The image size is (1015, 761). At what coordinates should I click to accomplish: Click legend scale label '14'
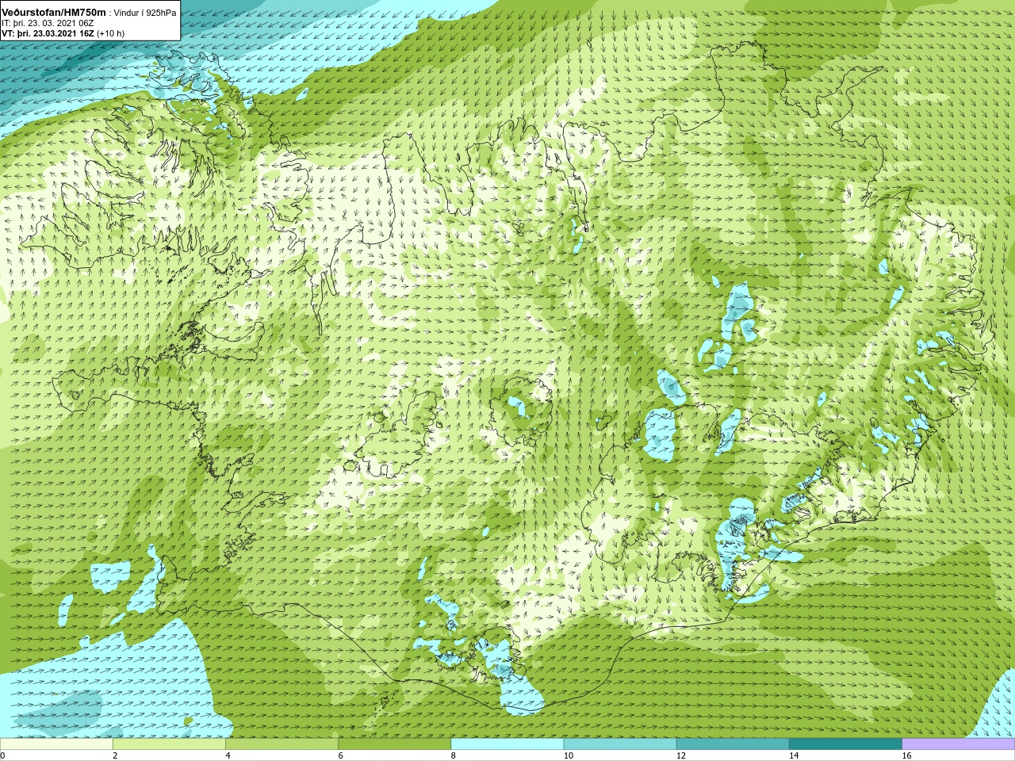tap(793, 755)
